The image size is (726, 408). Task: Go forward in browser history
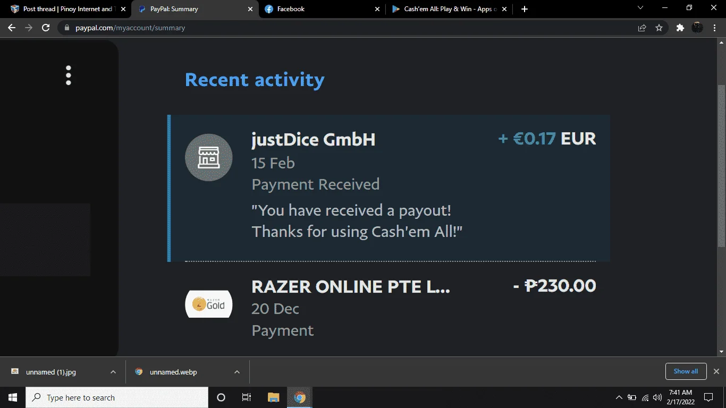pos(29,28)
